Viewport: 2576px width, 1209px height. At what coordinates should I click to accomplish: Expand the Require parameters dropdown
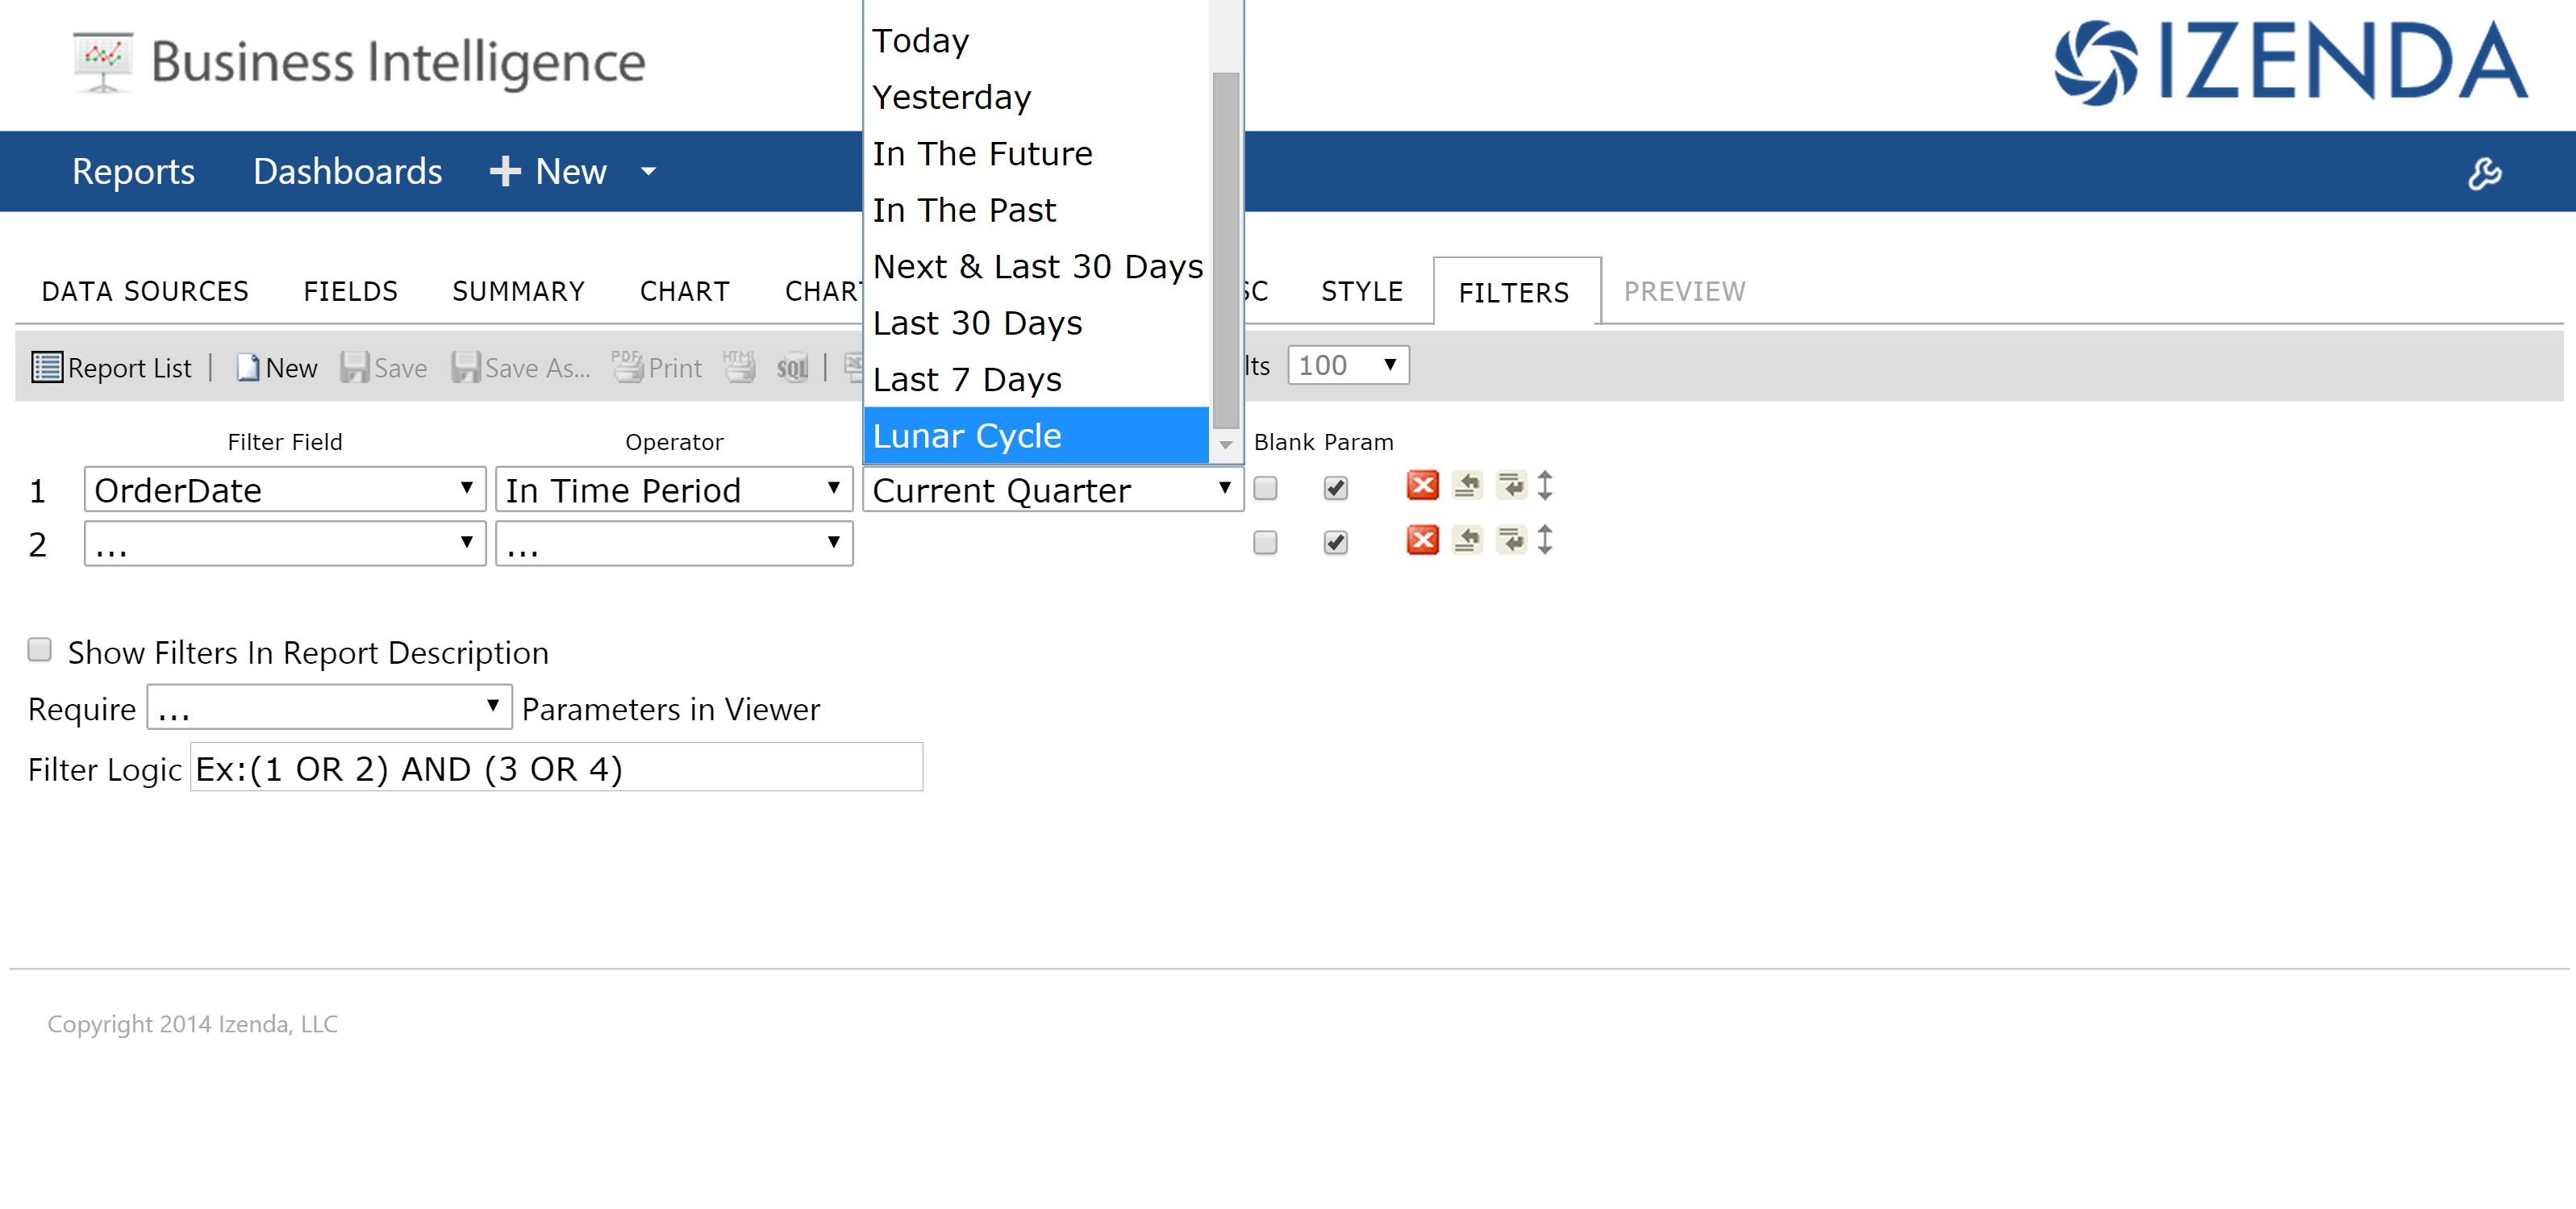pyautogui.click(x=329, y=708)
